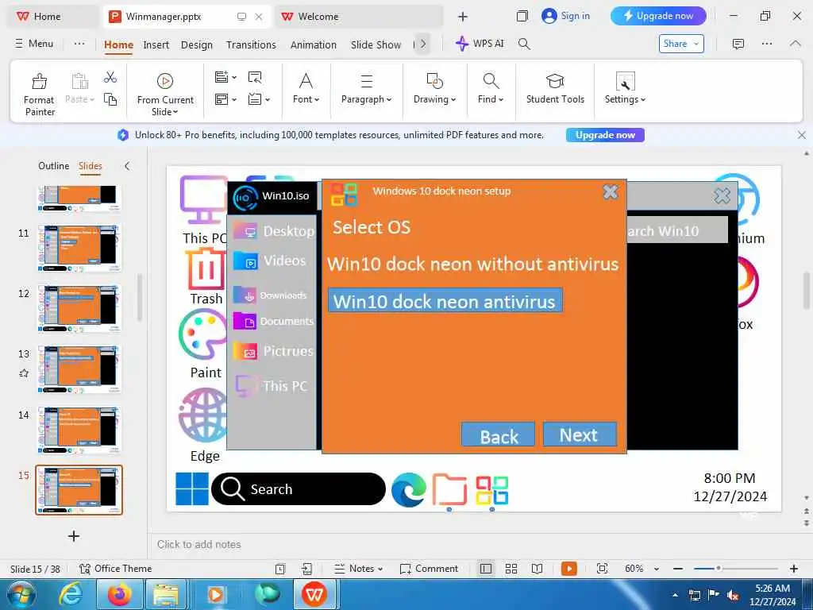
Task: Toggle the Notes pane
Action: [x=359, y=569]
